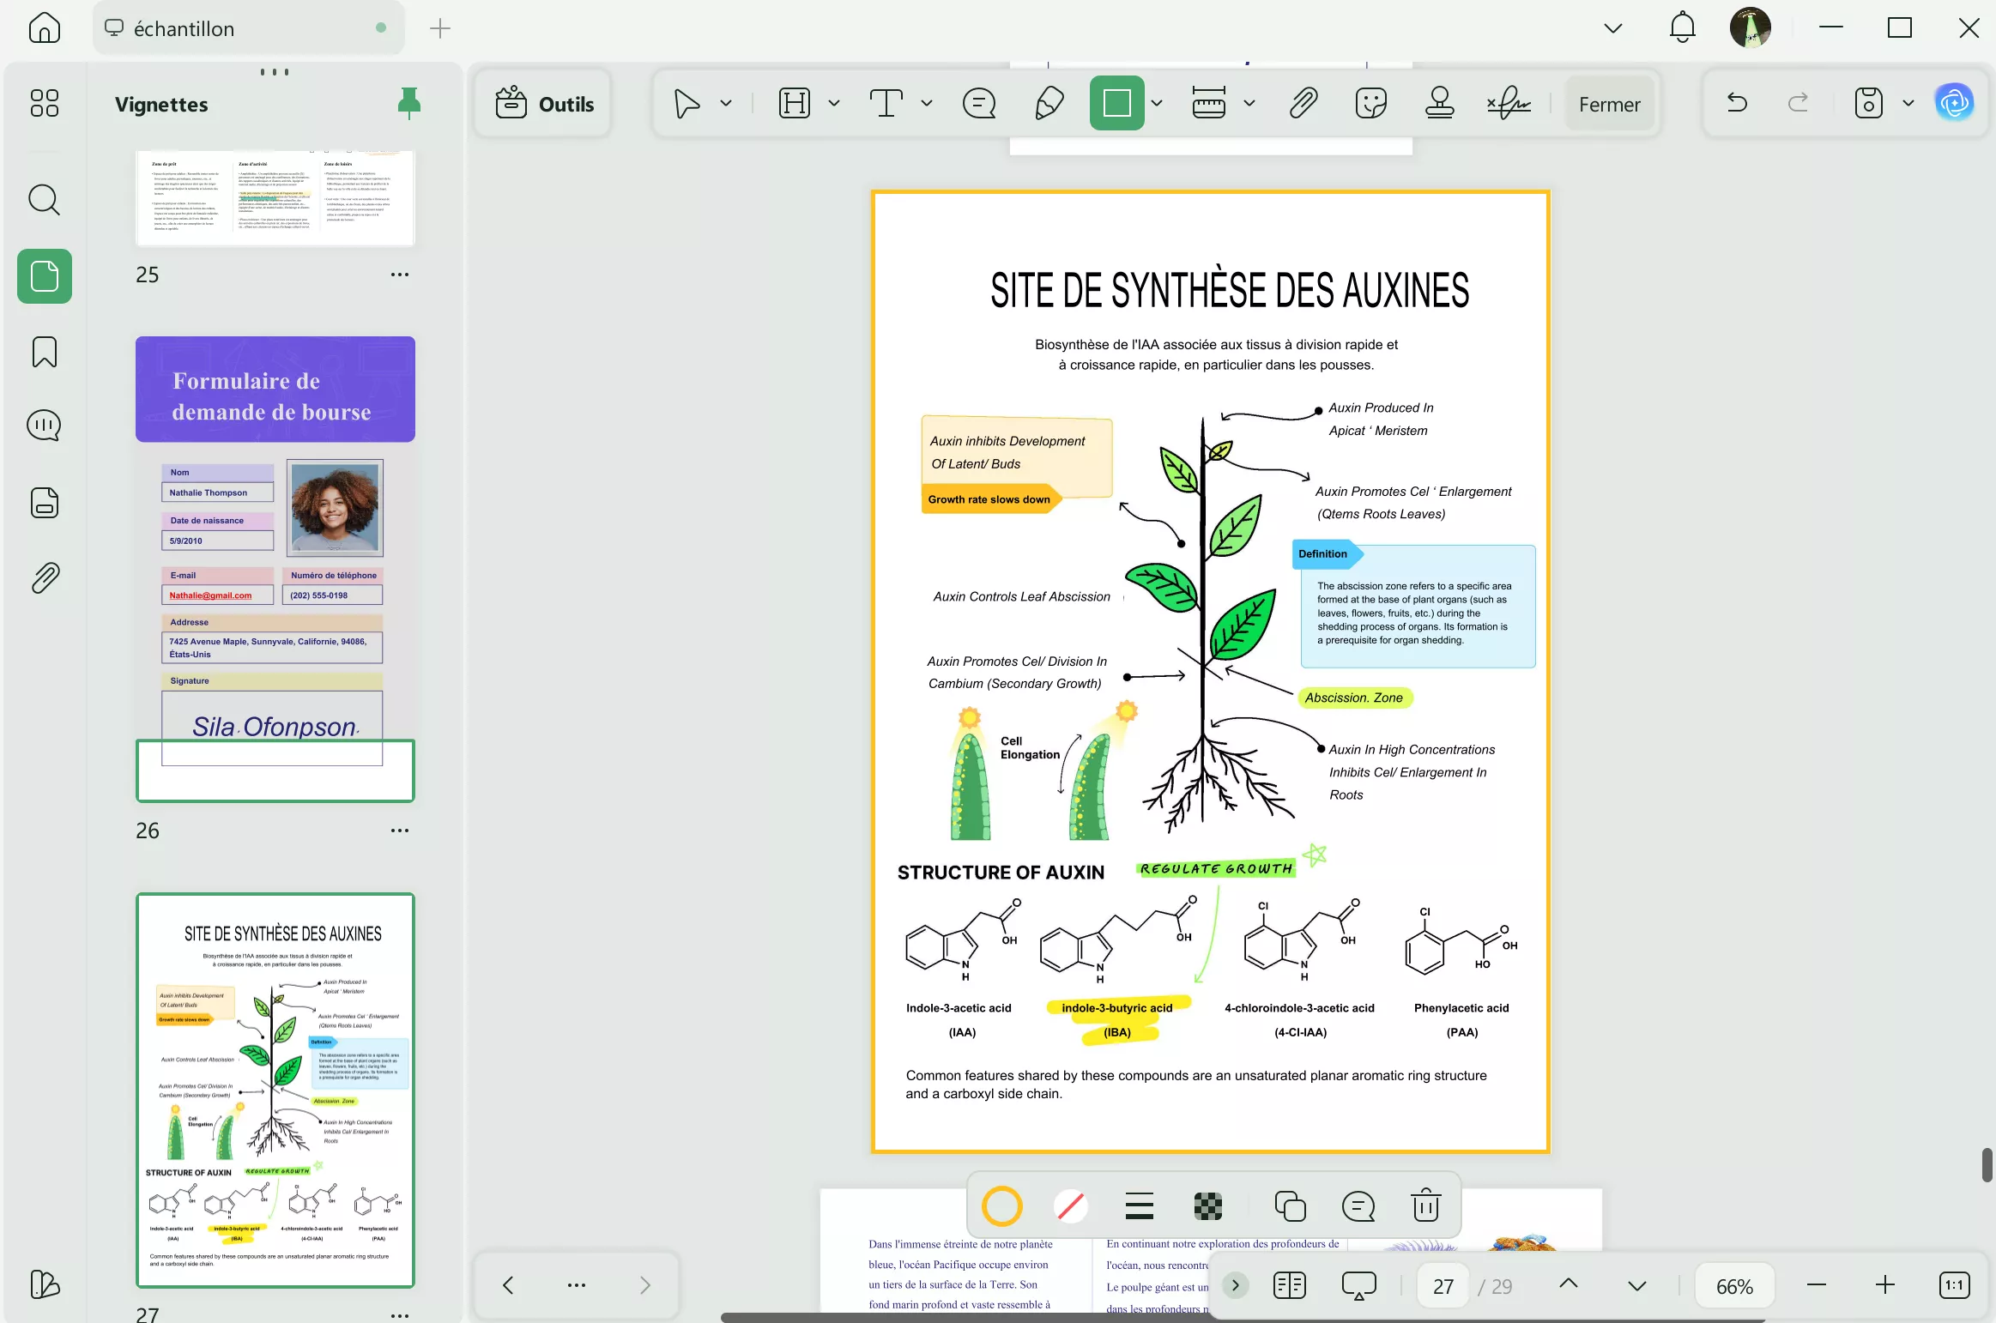
Task: Open the orange border color swatch
Action: [1001, 1205]
